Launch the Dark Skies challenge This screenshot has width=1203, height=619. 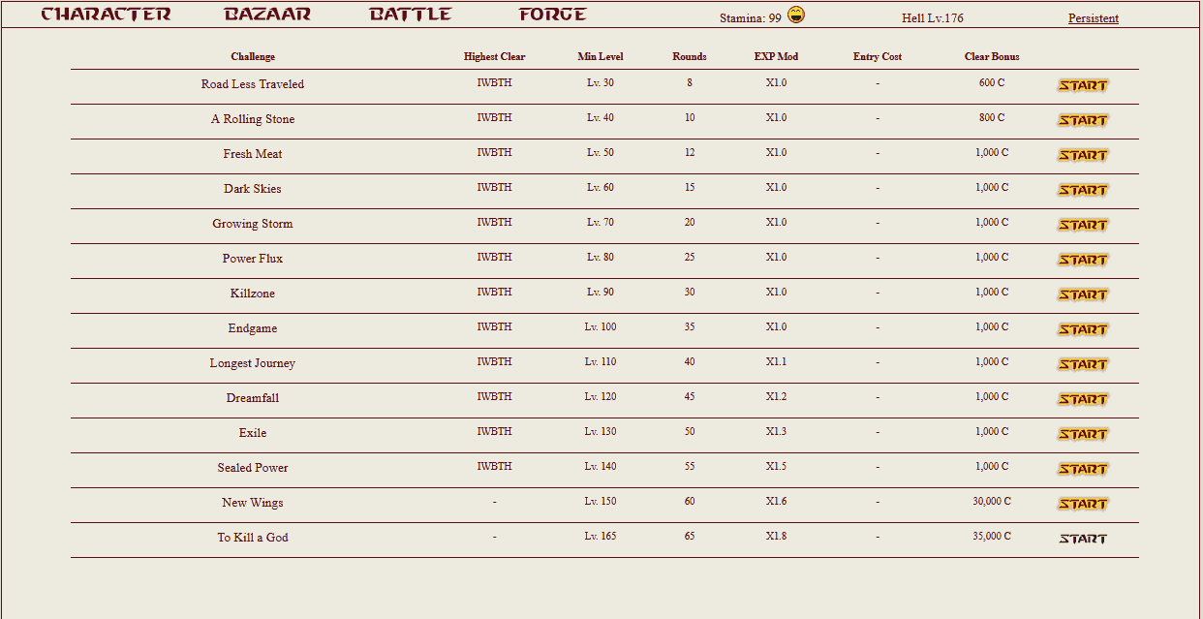(x=1082, y=190)
